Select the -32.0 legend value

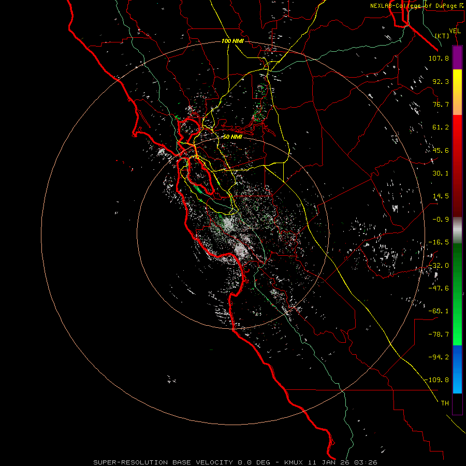[439, 266]
